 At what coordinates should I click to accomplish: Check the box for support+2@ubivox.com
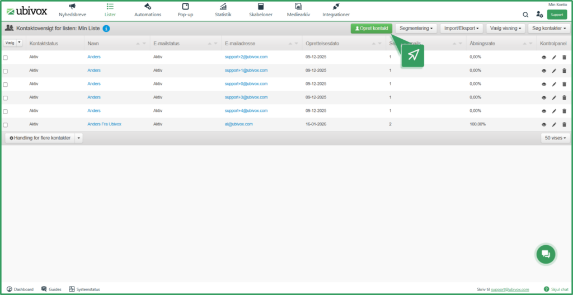(6, 58)
